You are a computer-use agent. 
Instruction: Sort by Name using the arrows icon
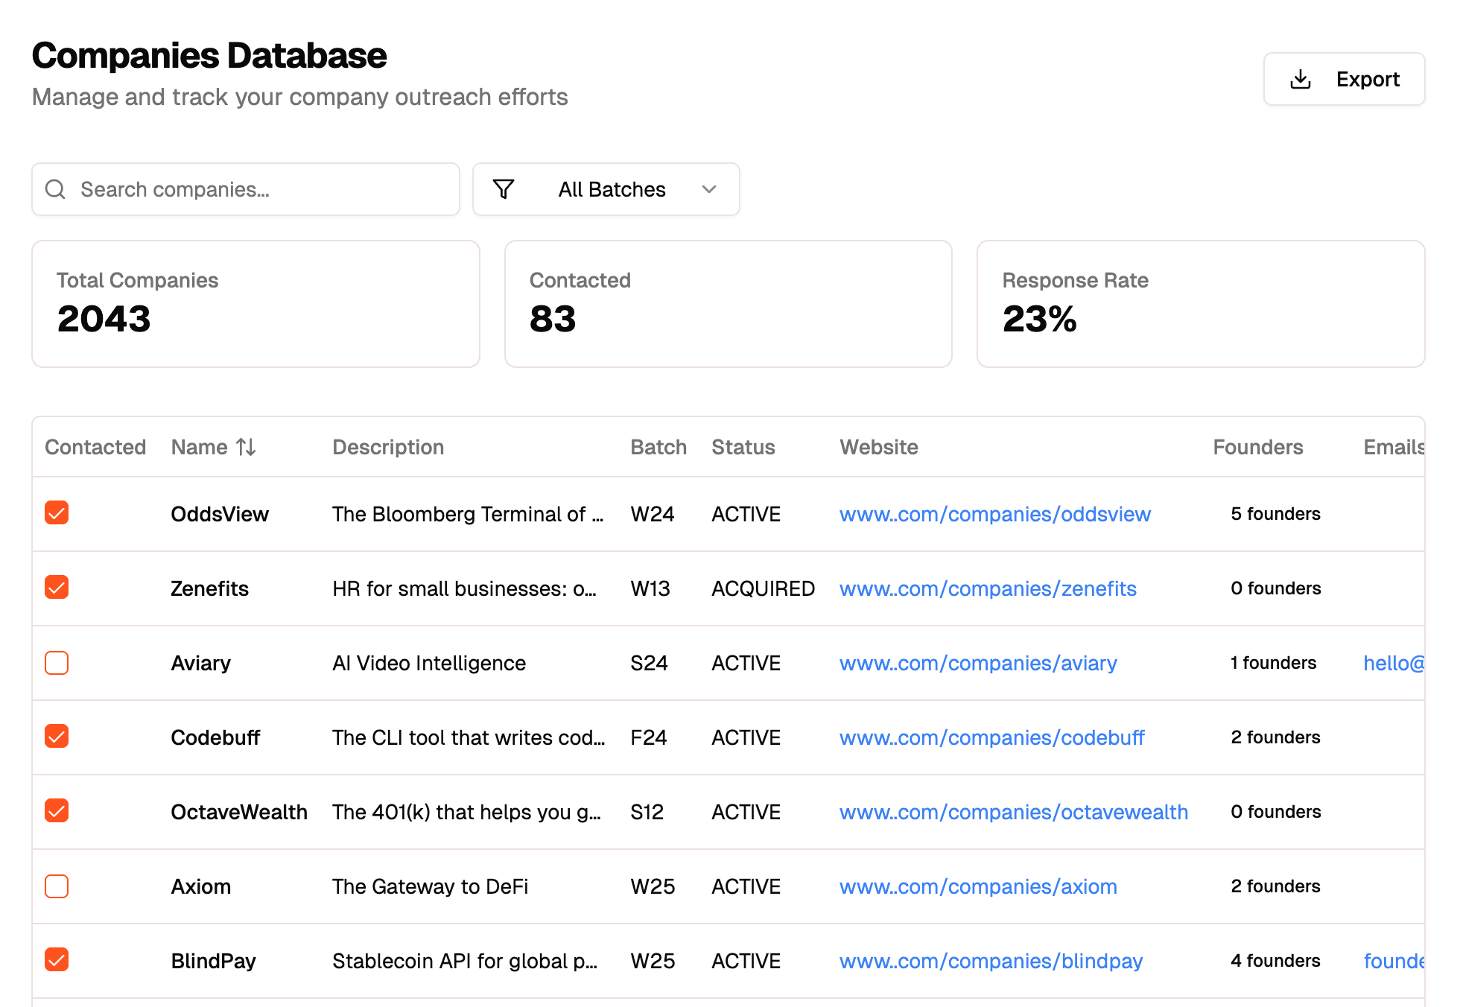click(246, 447)
